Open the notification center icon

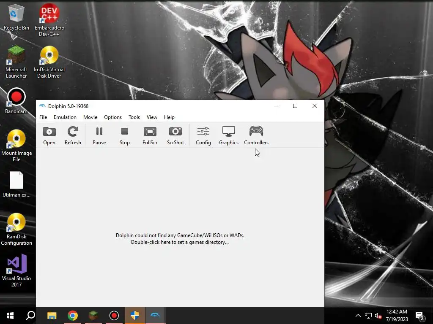(420, 316)
